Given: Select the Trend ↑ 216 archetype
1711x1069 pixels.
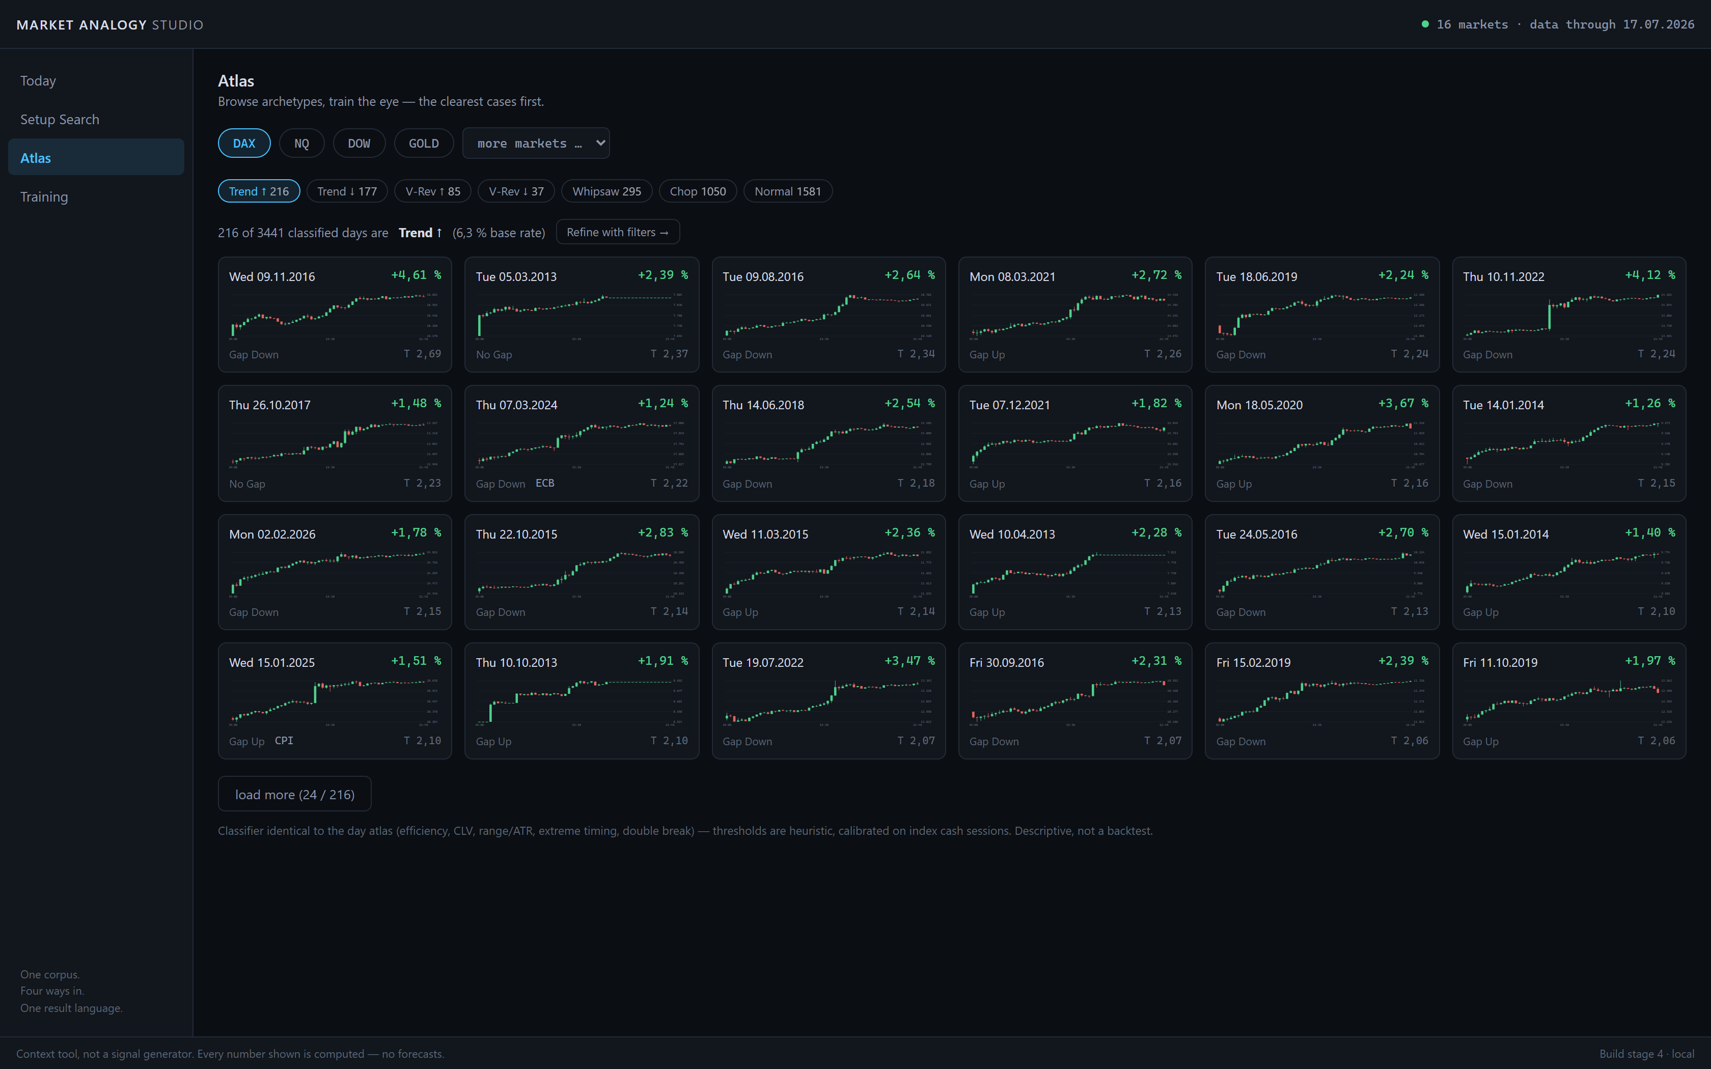Looking at the screenshot, I should click(259, 191).
